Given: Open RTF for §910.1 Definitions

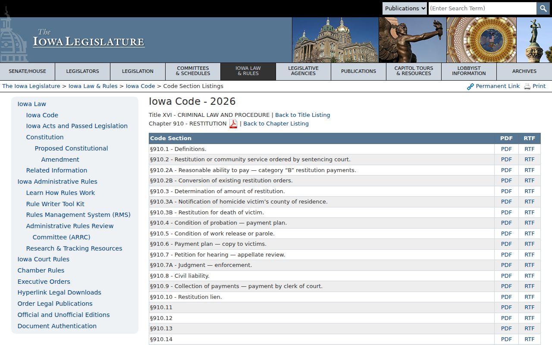Looking at the screenshot, I should [x=529, y=149].
